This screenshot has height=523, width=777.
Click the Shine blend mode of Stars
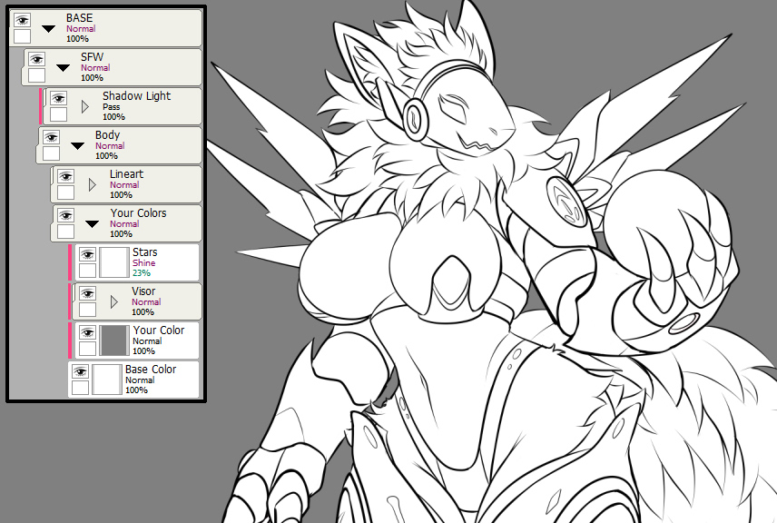pos(143,263)
